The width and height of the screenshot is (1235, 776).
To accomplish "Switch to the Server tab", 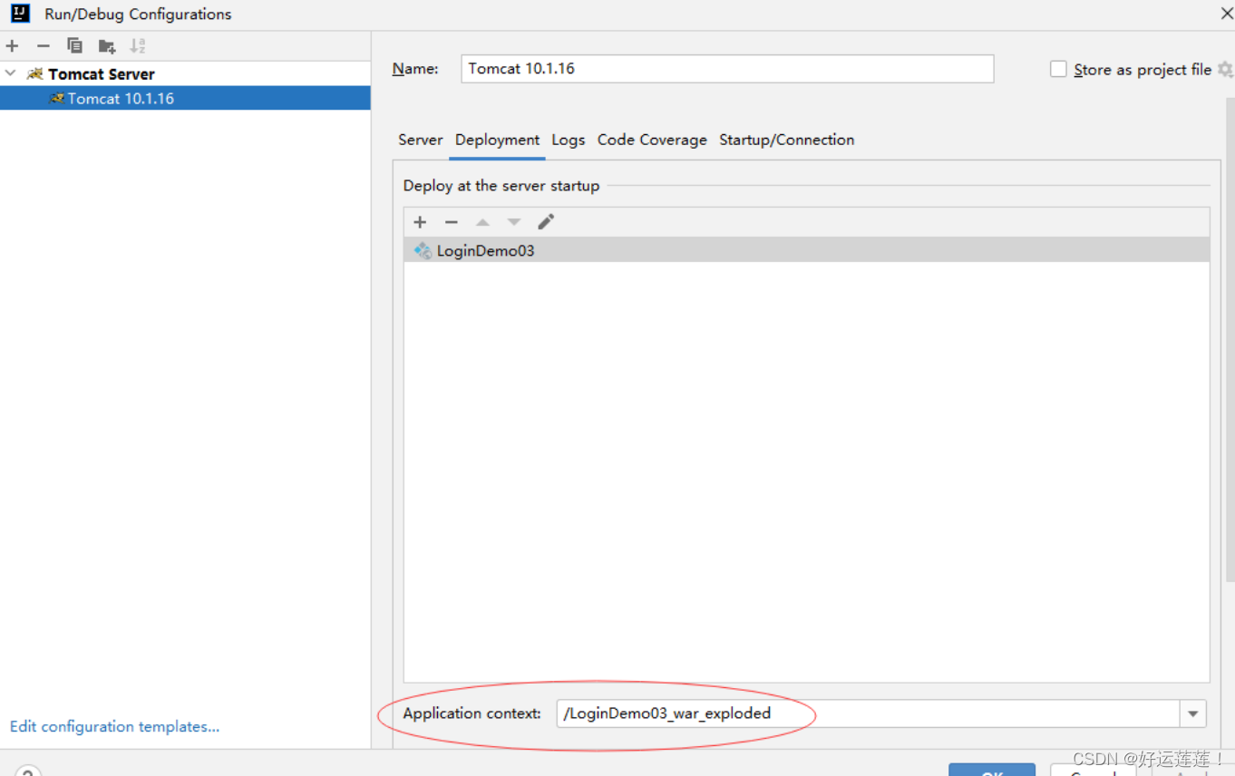I will click(x=420, y=140).
